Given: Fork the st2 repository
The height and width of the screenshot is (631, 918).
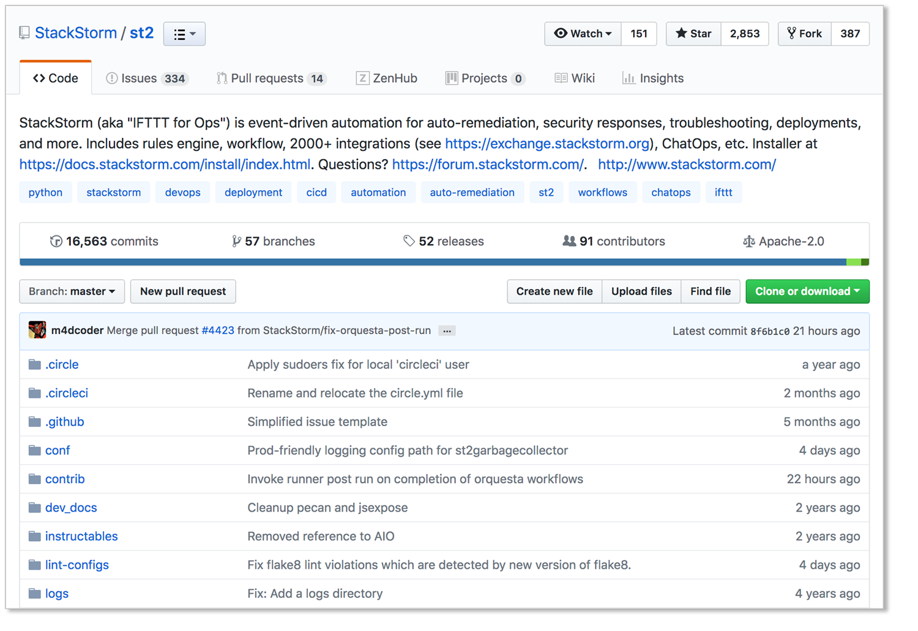Looking at the screenshot, I should [805, 34].
